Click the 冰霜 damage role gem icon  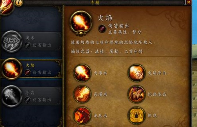(x=27, y=100)
